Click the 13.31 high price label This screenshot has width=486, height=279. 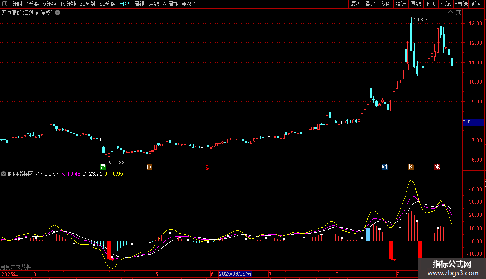tap(423, 20)
